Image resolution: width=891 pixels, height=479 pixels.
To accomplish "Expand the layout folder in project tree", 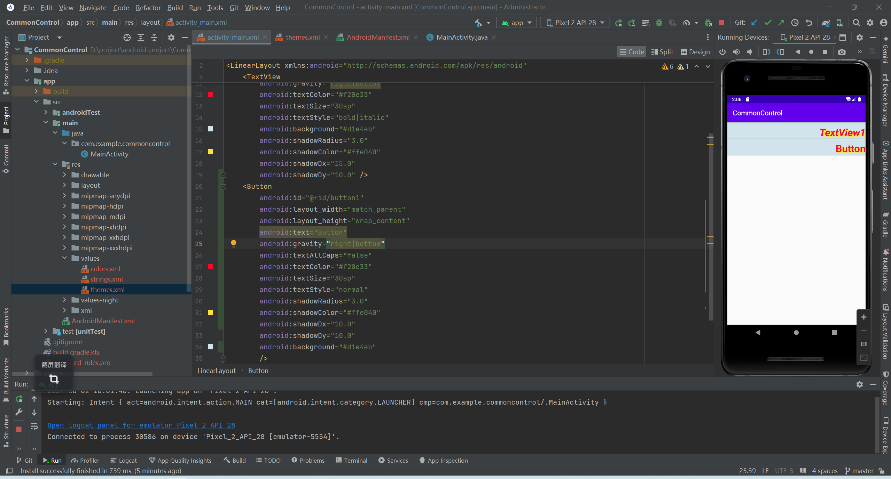I will (x=65, y=185).
